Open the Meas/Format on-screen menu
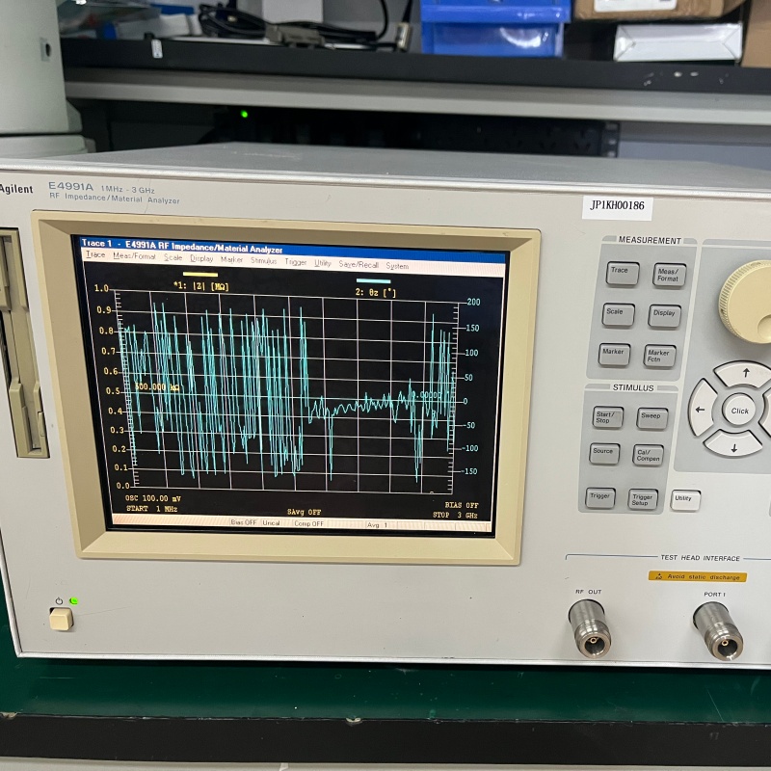771x771 pixels. tap(134, 256)
